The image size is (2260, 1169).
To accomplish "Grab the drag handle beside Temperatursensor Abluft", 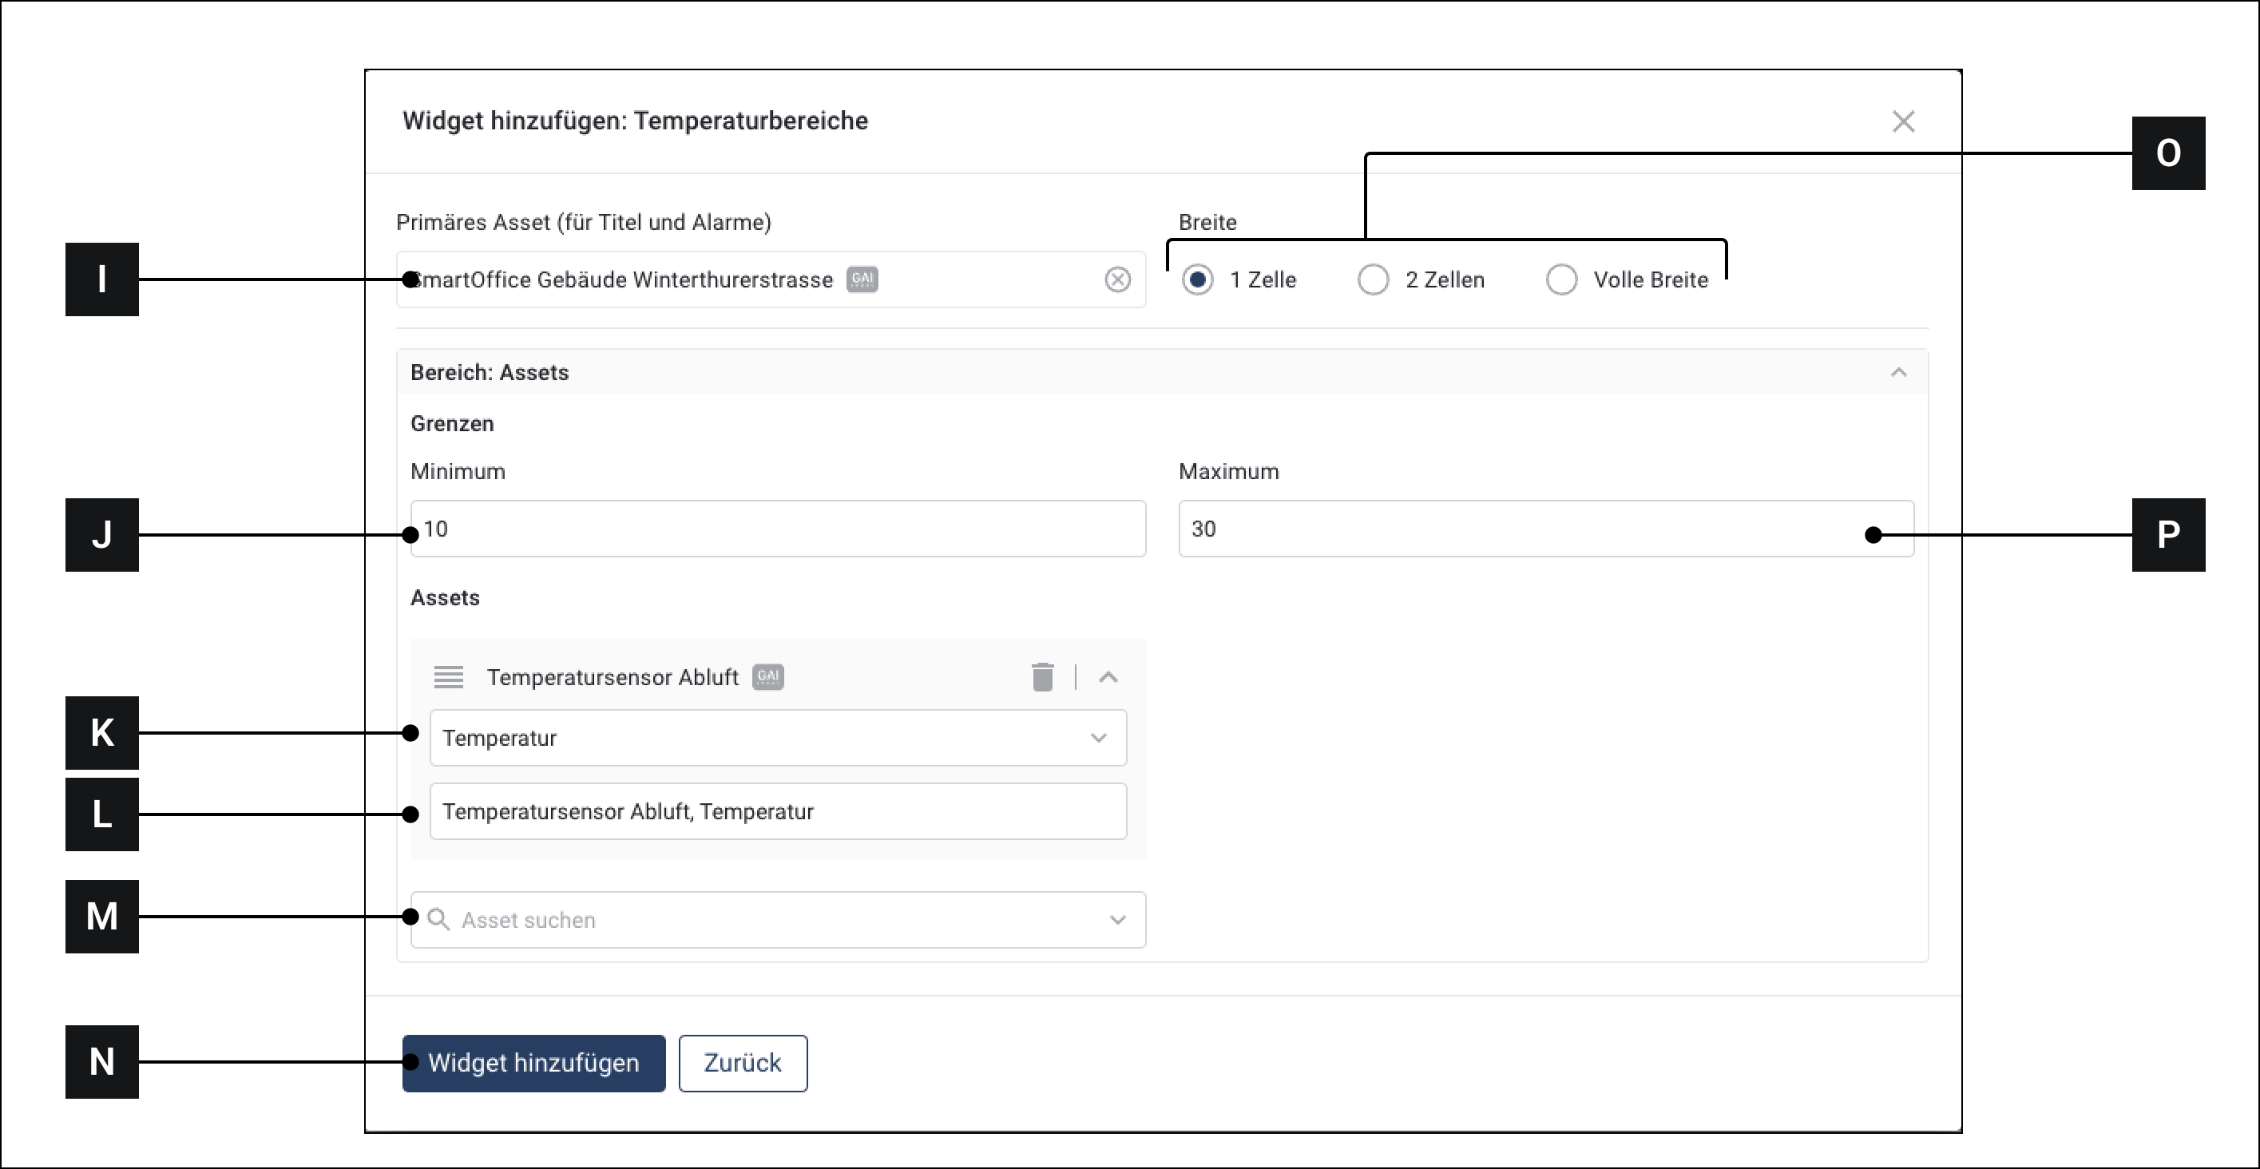I will pyautogui.click(x=448, y=677).
